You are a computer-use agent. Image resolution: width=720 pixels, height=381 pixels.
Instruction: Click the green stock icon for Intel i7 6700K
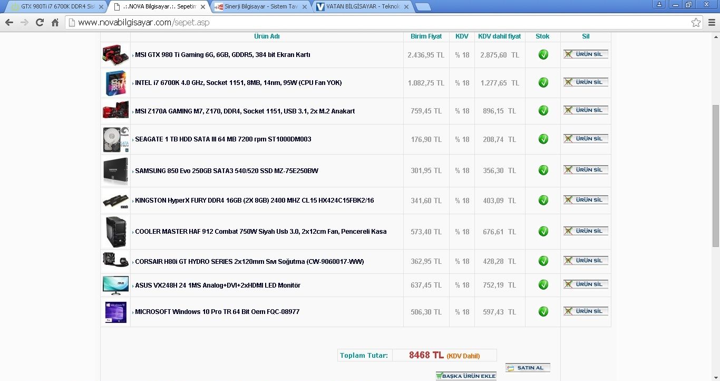(543, 82)
